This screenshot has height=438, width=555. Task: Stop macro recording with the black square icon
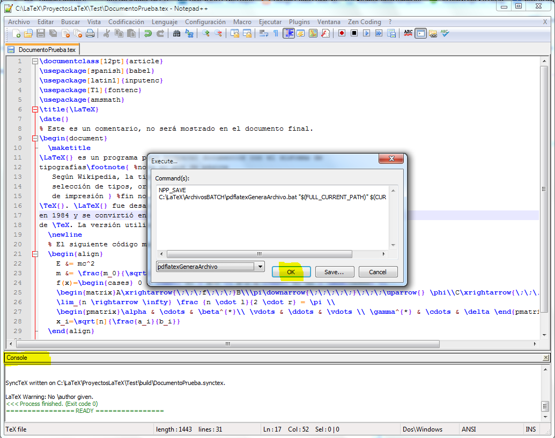point(354,34)
